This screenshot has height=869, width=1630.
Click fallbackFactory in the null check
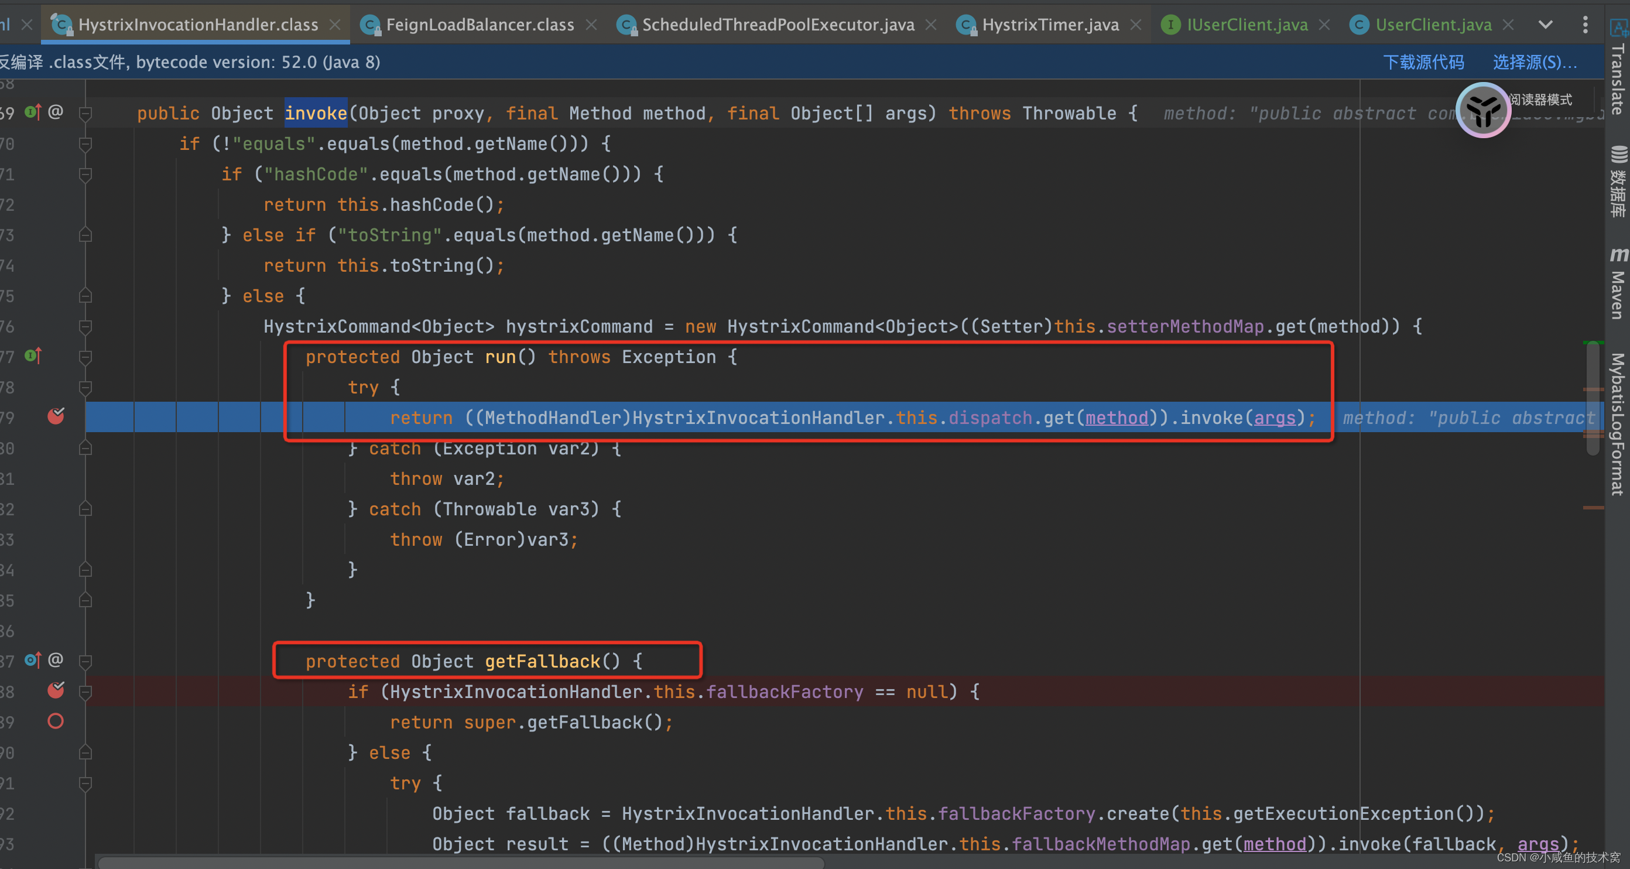[x=785, y=692]
